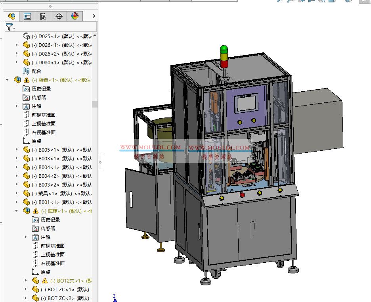371x302 pixels.
Task: Open the DisplayManager color tab
Action: (74, 16)
